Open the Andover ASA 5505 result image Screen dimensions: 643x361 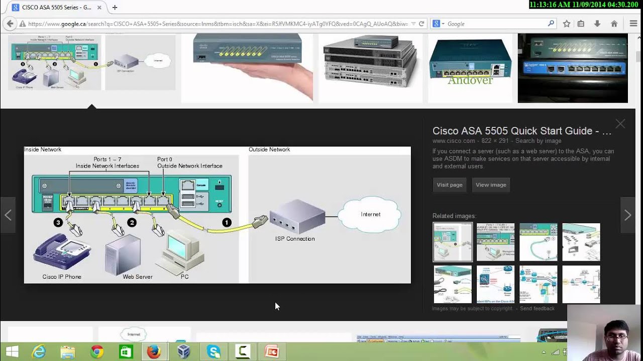(x=470, y=68)
